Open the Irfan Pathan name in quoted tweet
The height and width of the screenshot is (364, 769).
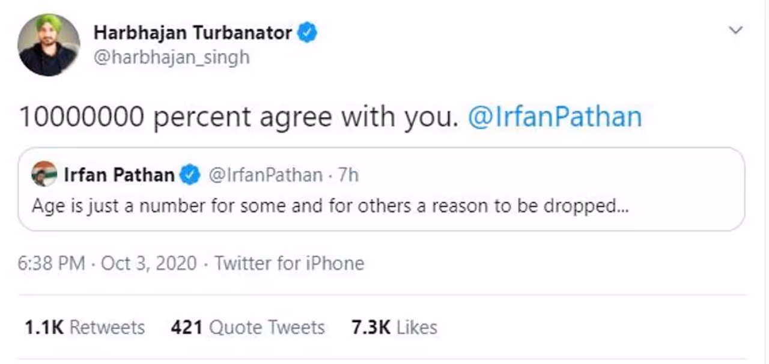(119, 175)
